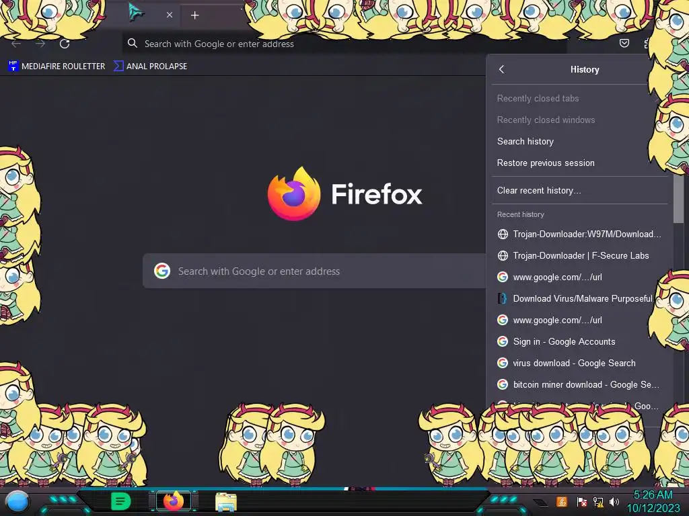Open the Save to Pocket icon
Image resolution: width=689 pixels, height=516 pixels.
pyautogui.click(x=624, y=43)
